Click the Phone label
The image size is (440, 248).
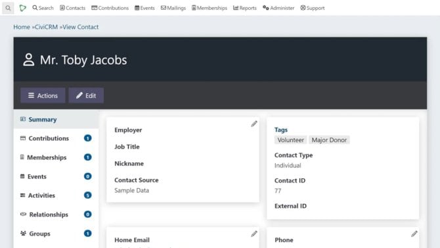pos(284,240)
